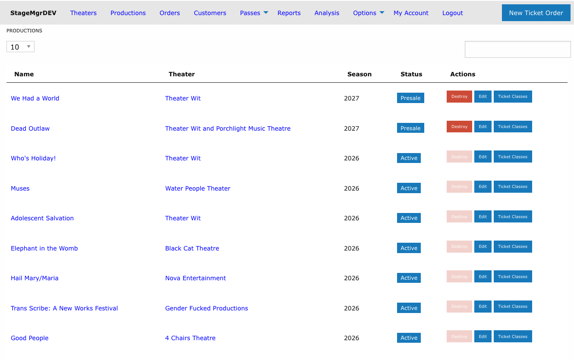Click Edit for Muses
This screenshot has width=574, height=360.
click(483, 187)
